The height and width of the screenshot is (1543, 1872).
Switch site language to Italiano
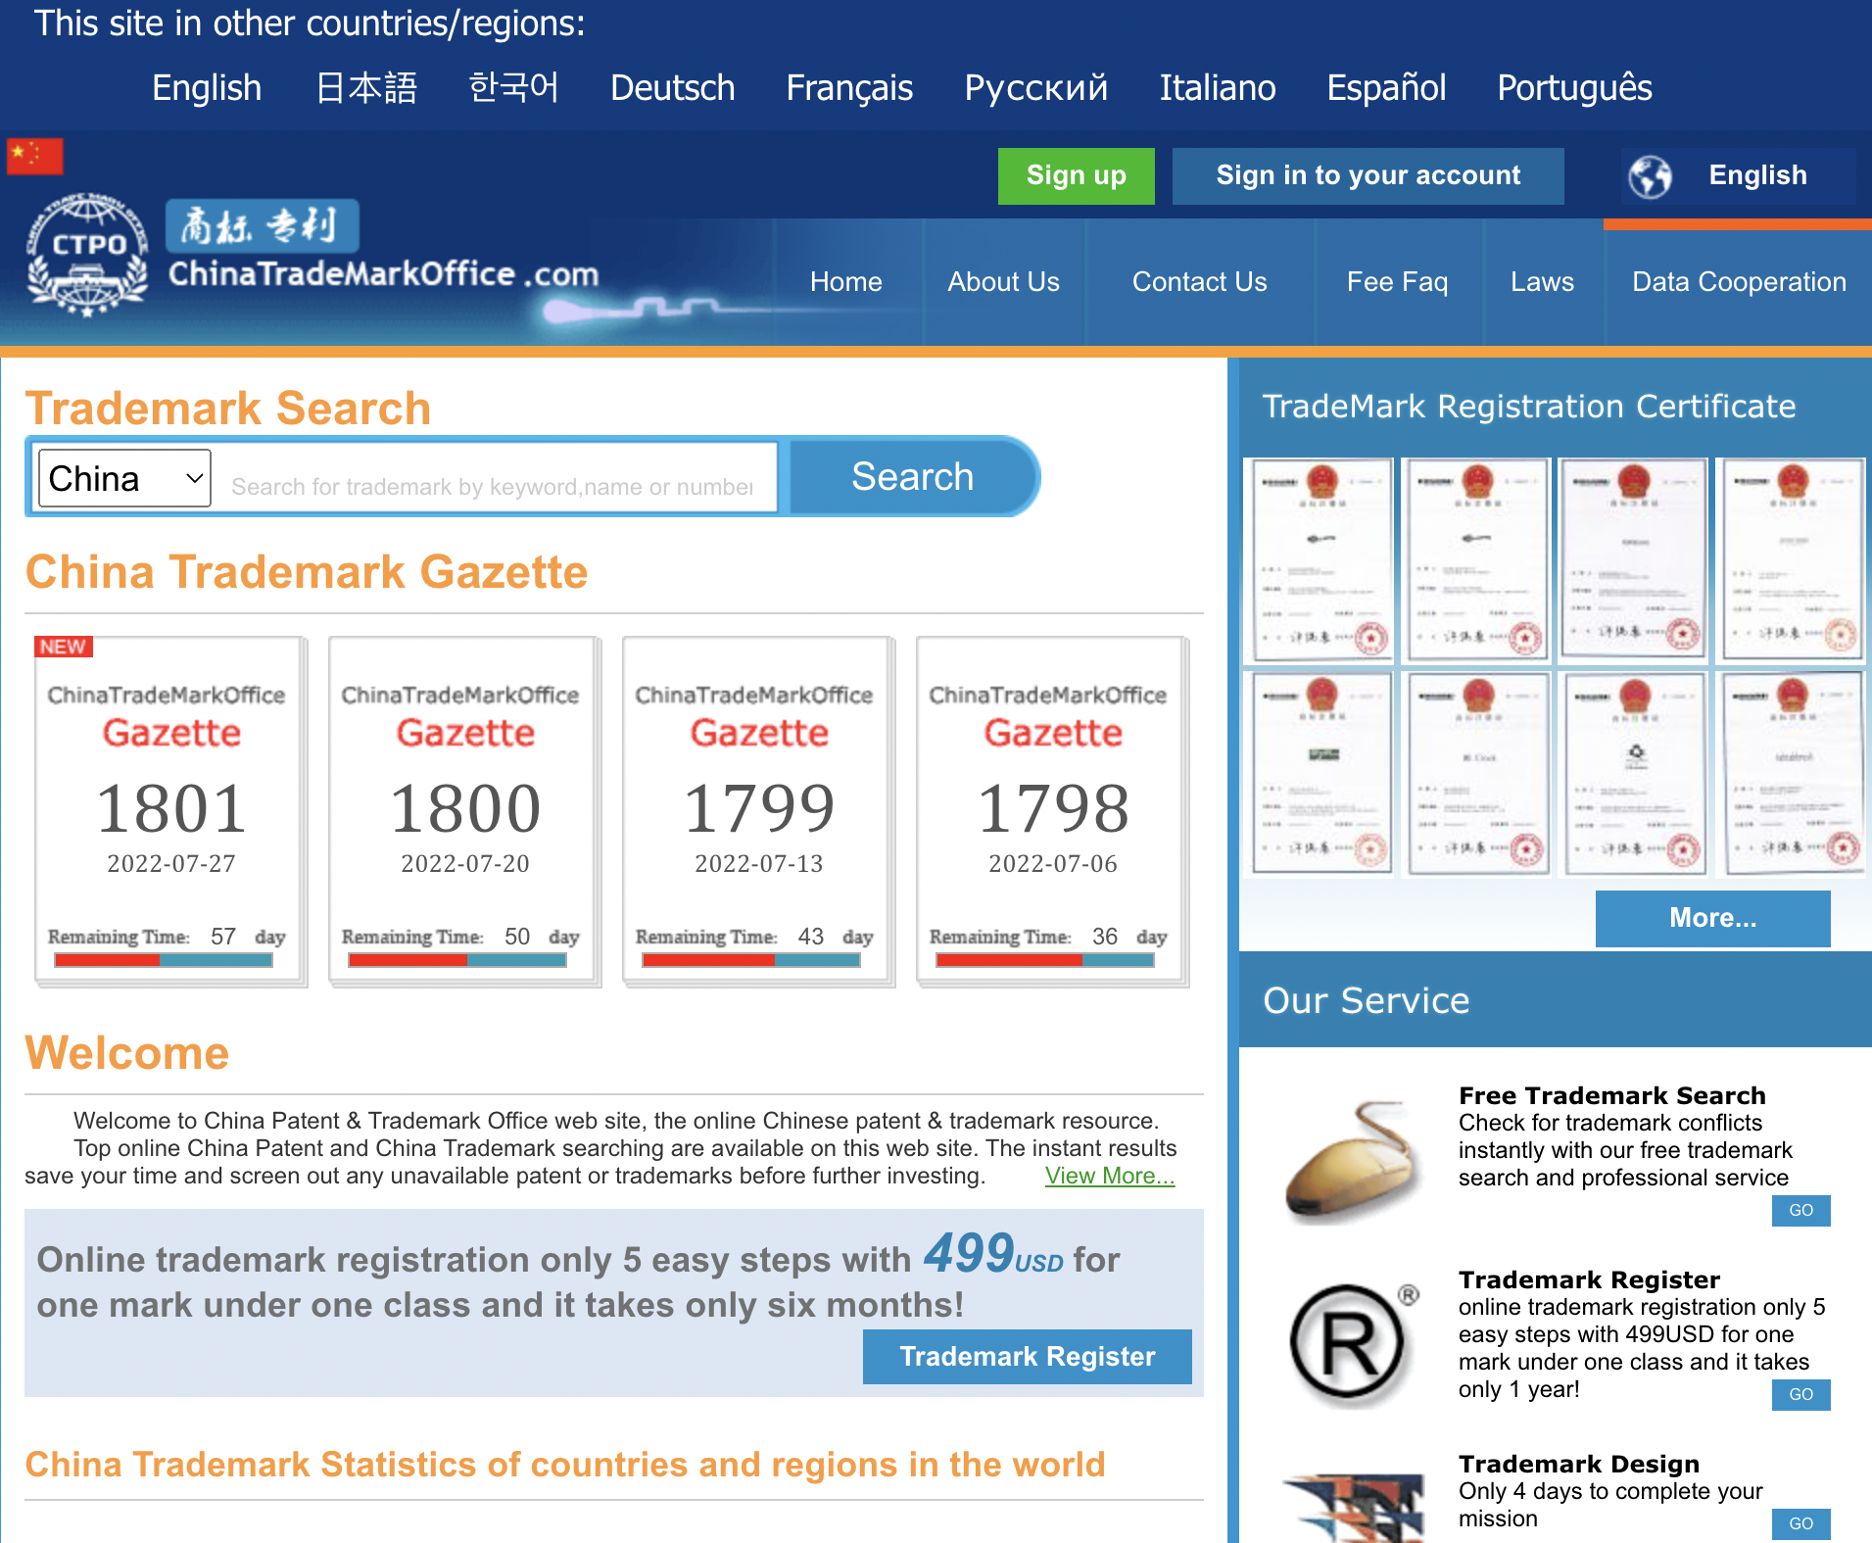click(x=1218, y=88)
